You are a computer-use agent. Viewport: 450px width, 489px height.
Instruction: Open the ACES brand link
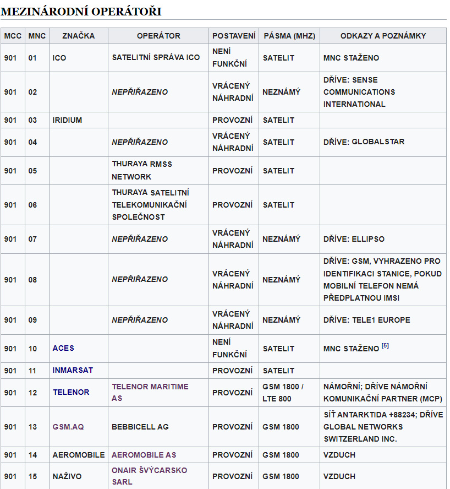pyautogui.click(x=63, y=348)
